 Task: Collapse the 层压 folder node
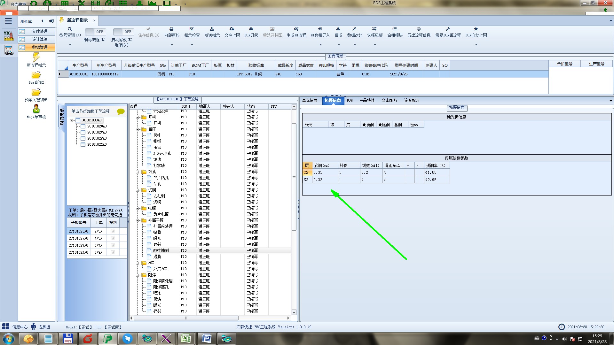pos(138,129)
